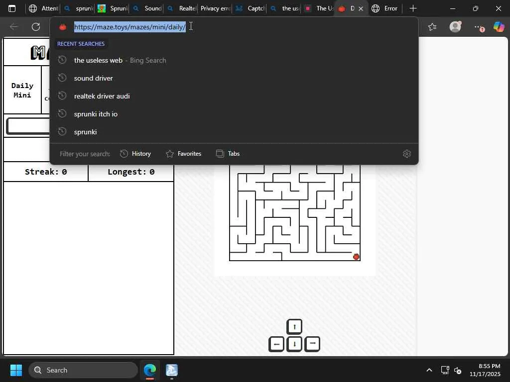Switch to the 'Realte' search tab
Screen dimensions: 510x382
(181, 8)
